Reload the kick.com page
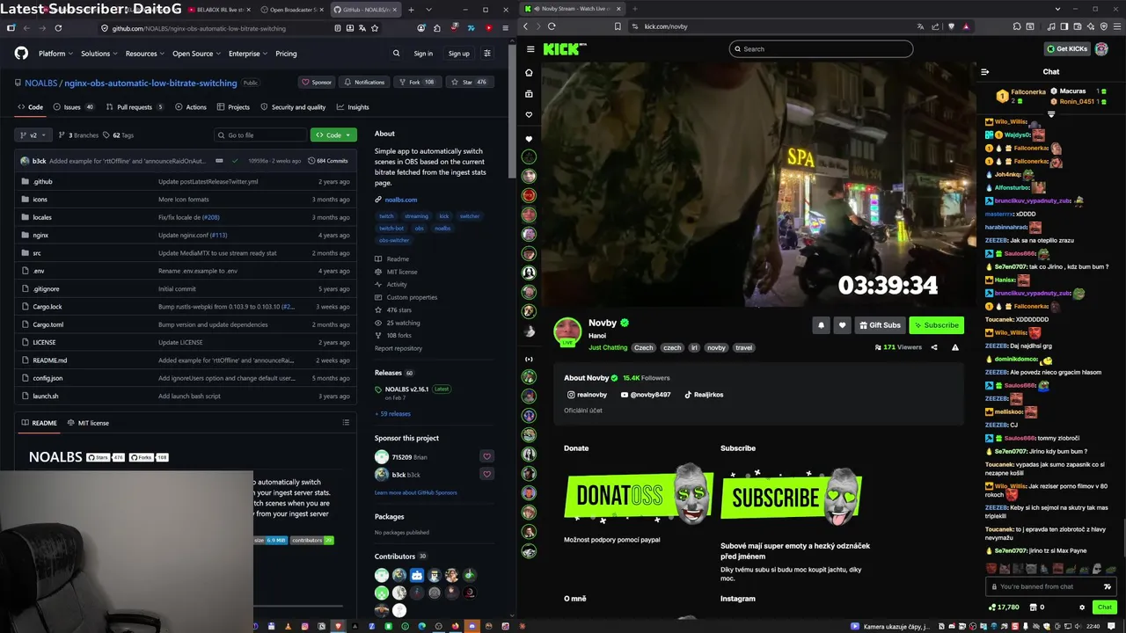 pyautogui.click(x=552, y=26)
